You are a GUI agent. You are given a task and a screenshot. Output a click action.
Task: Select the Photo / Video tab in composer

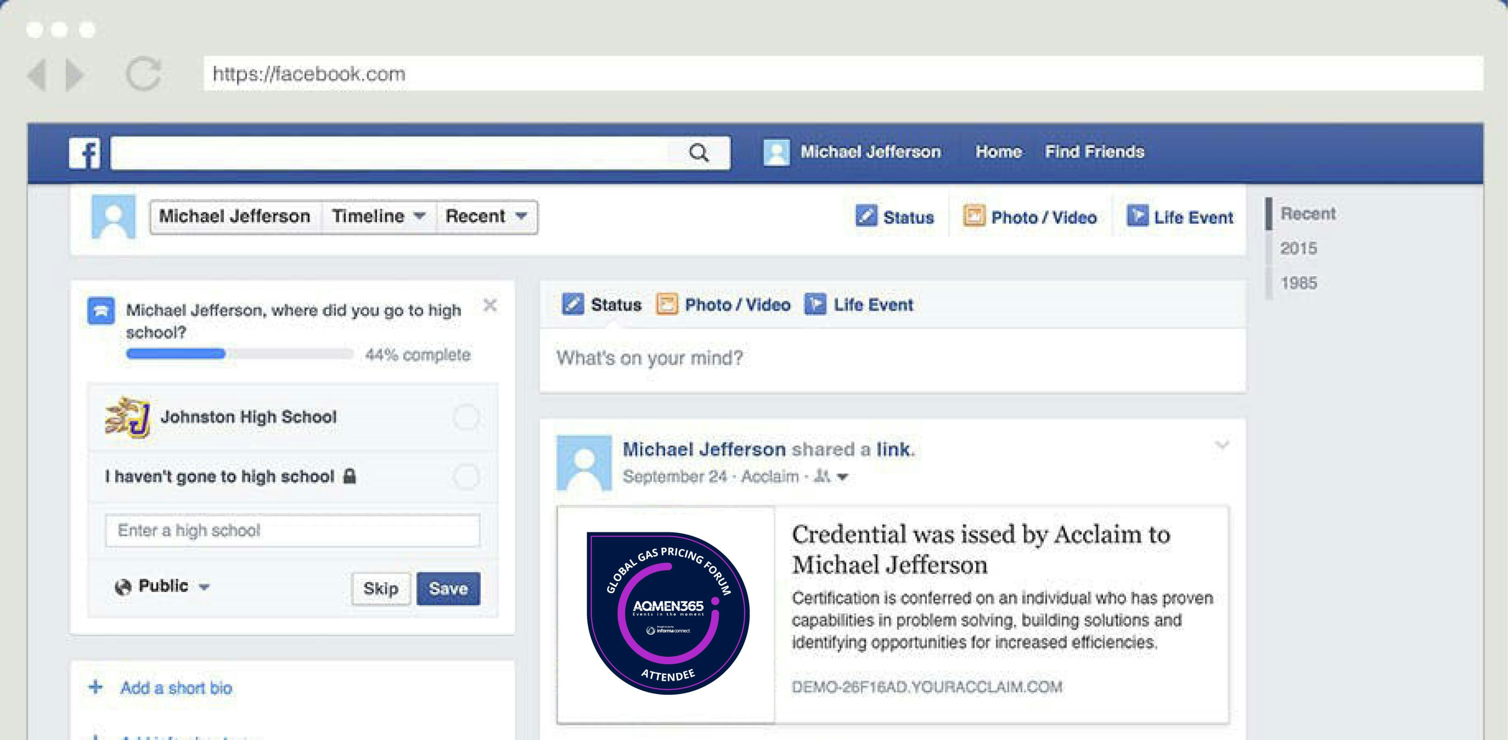pyautogui.click(x=723, y=304)
